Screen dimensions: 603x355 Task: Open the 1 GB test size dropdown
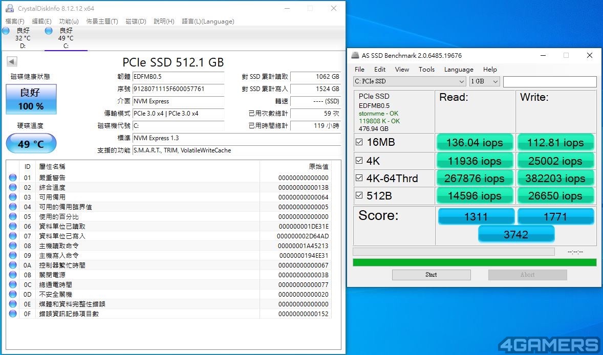coord(485,81)
